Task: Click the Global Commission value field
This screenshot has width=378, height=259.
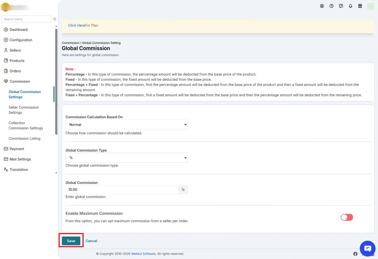Action: (x=122, y=190)
